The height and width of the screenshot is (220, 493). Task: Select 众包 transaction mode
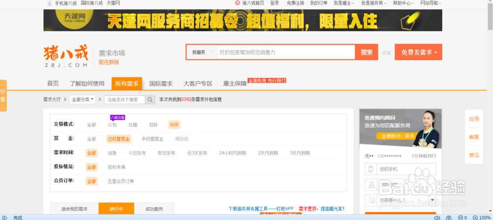(112, 125)
